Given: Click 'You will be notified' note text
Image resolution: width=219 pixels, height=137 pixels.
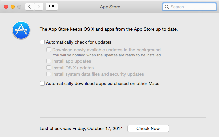Looking at the screenshot, I should 107,55.
